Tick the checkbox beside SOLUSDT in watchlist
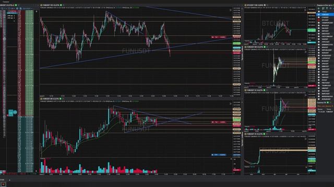 (x=319, y=28)
